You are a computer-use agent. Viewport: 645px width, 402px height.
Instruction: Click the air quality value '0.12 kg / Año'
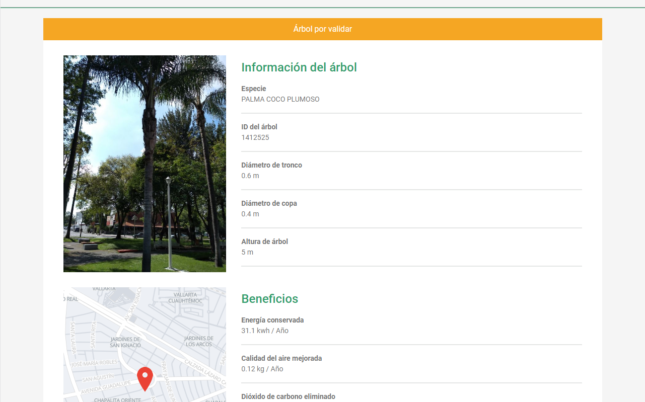pos(262,369)
